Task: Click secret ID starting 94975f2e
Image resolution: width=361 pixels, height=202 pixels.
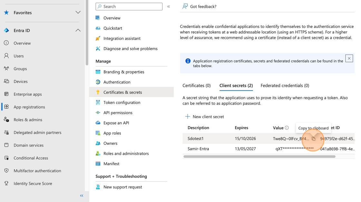Action: [337, 138]
